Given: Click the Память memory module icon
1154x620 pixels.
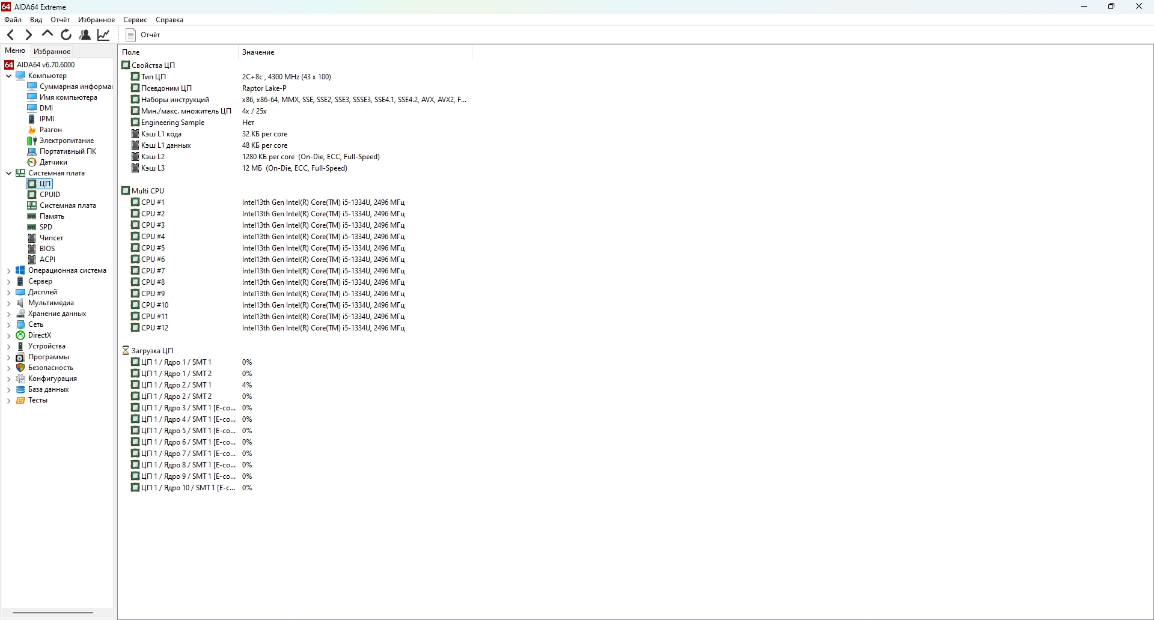Looking at the screenshot, I should click(x=32, y=216).
